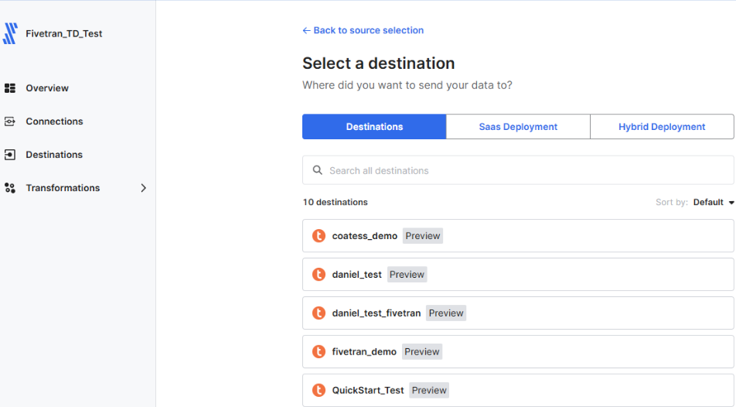Choose the daniel_test destination
Screen dimensions: 736x407
(x=357, y=275)
